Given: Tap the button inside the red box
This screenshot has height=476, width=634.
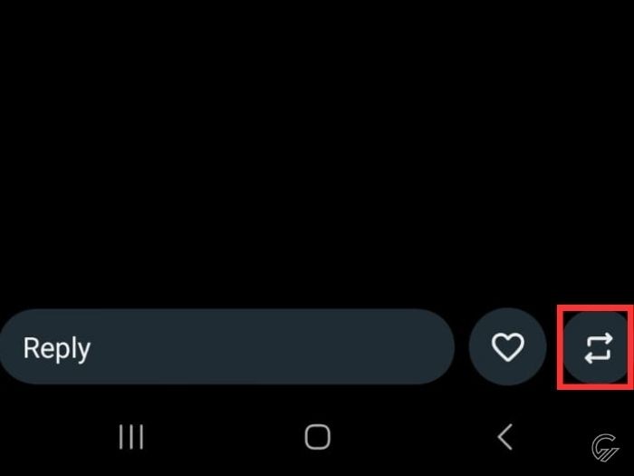Looking at the screenshot, I should pos(597,347).
